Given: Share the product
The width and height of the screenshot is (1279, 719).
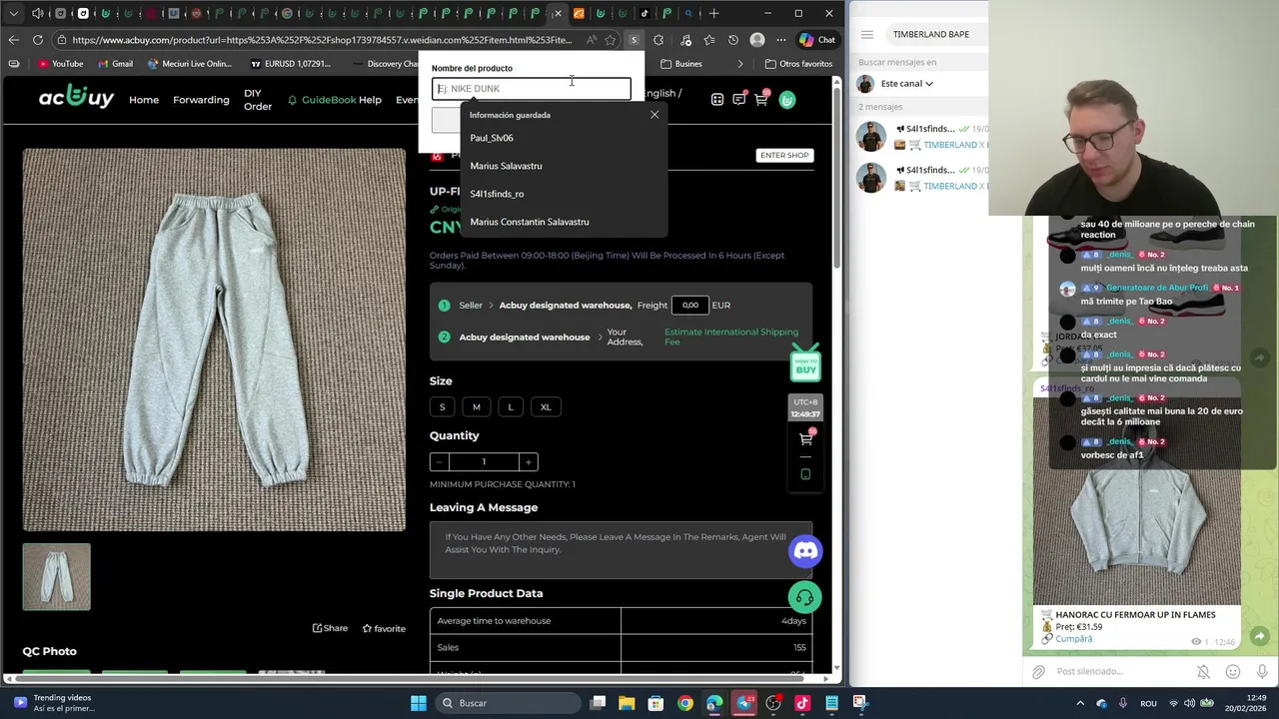Looking at the screenshot, I should 330,628.
